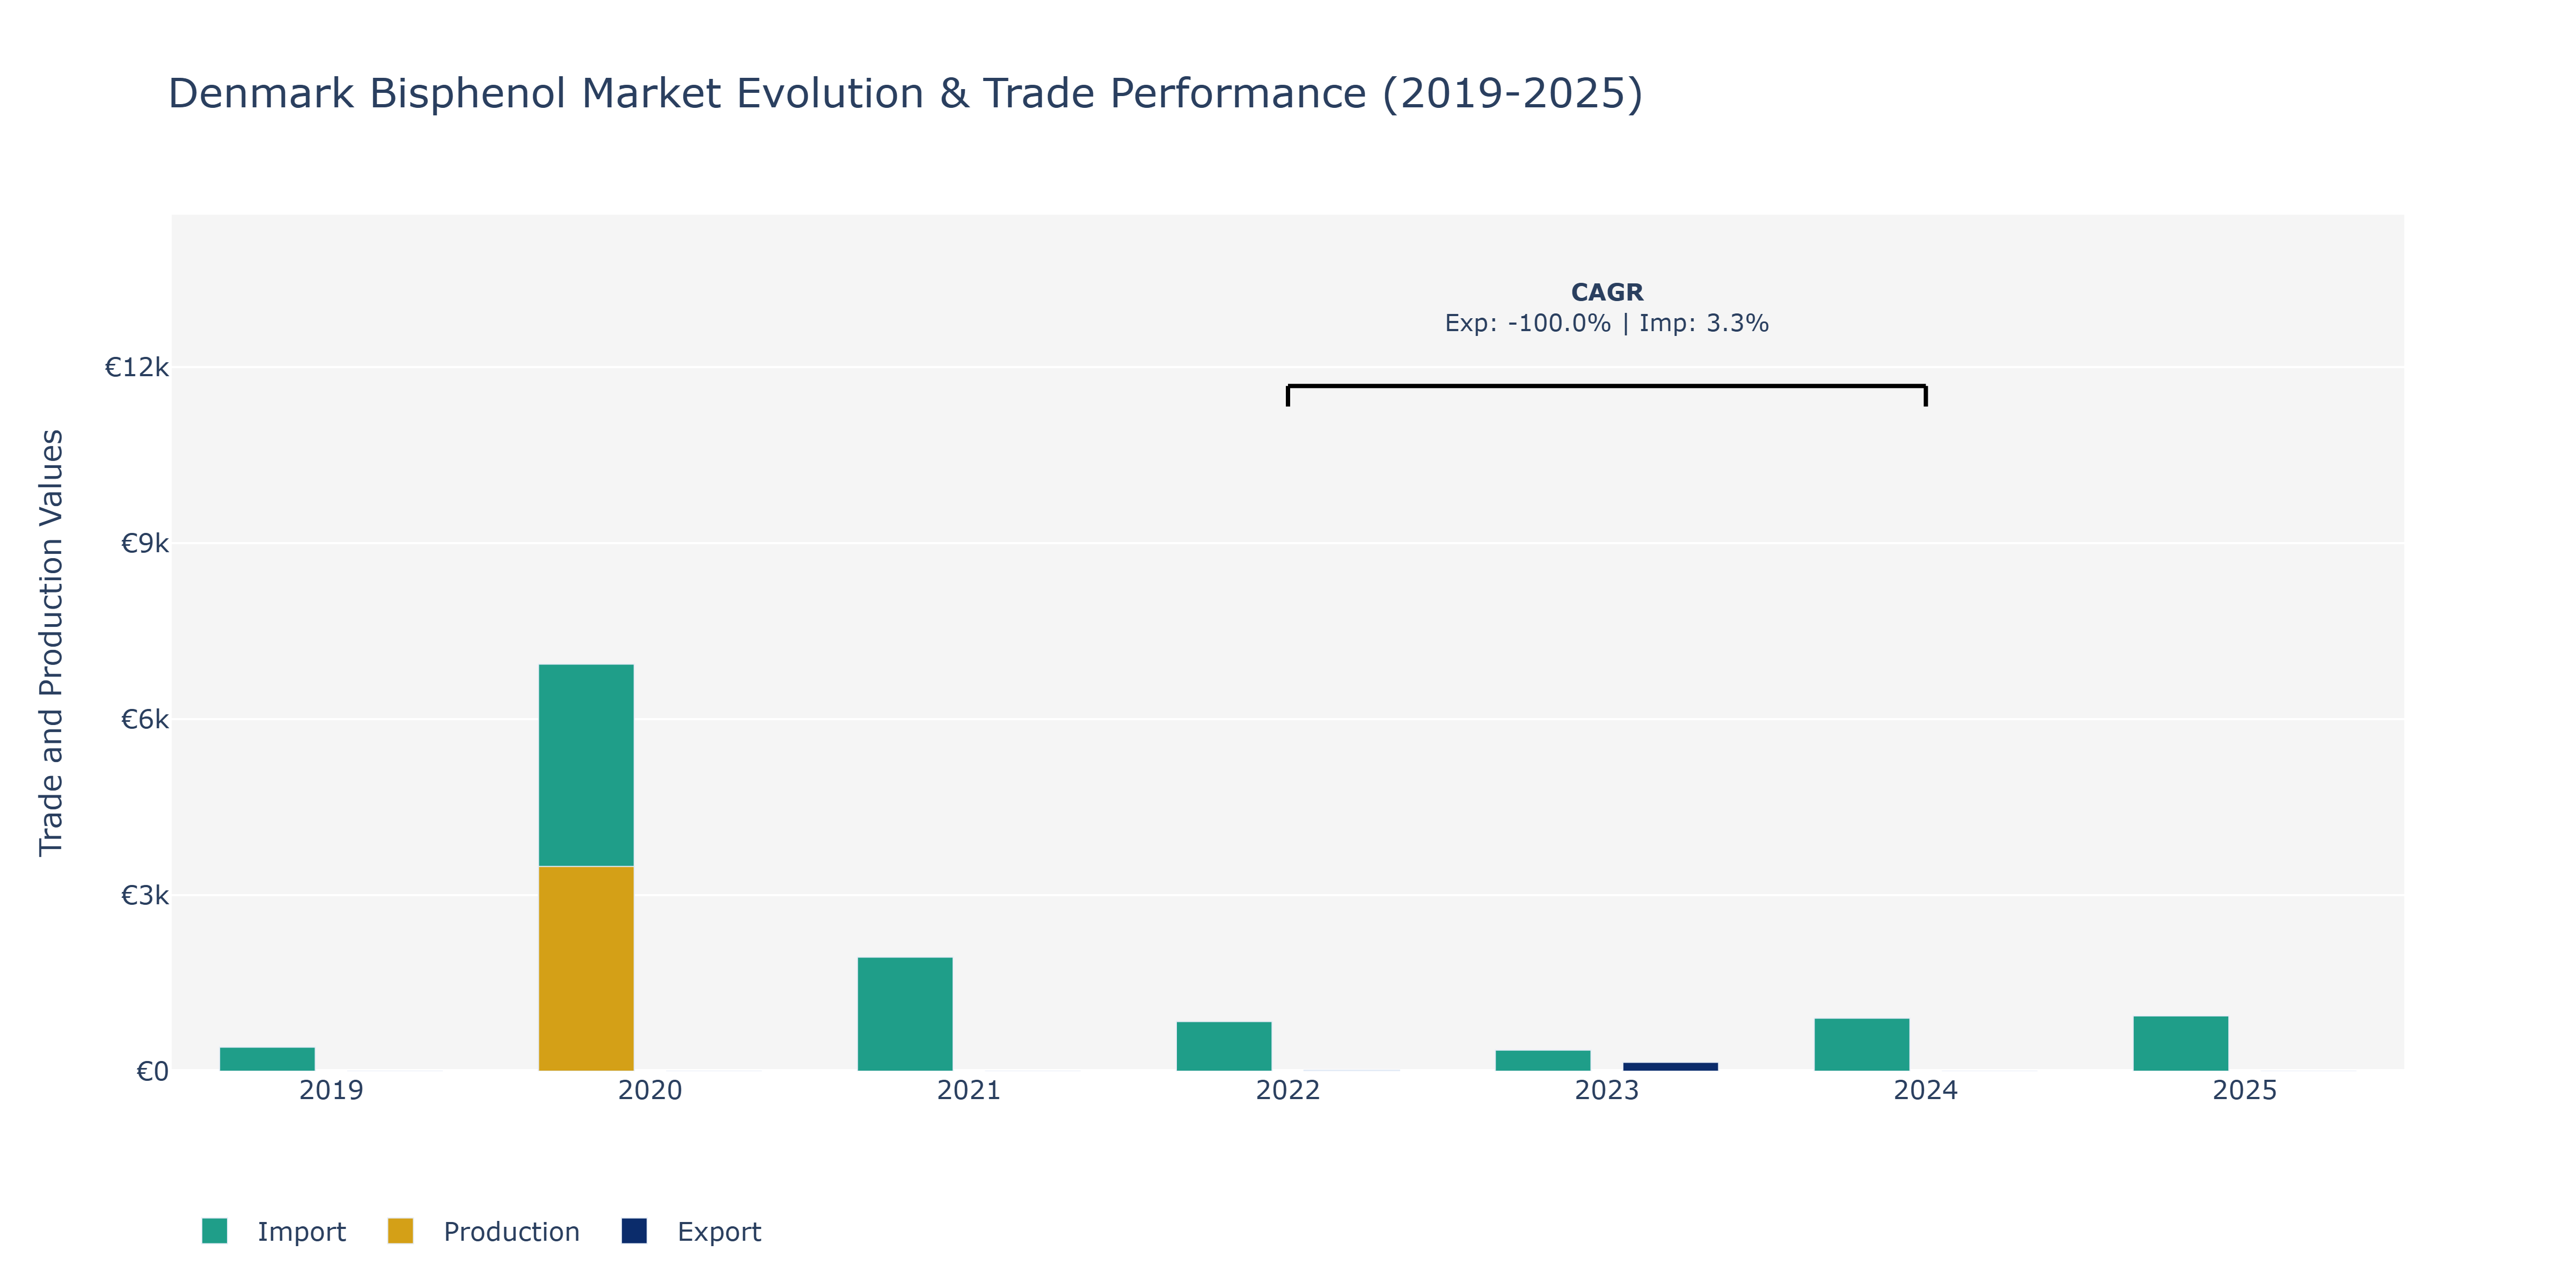Click the CAGR annotation heading
The height and width of the screenshot is (1288, 2576).
coord(1607,292)
